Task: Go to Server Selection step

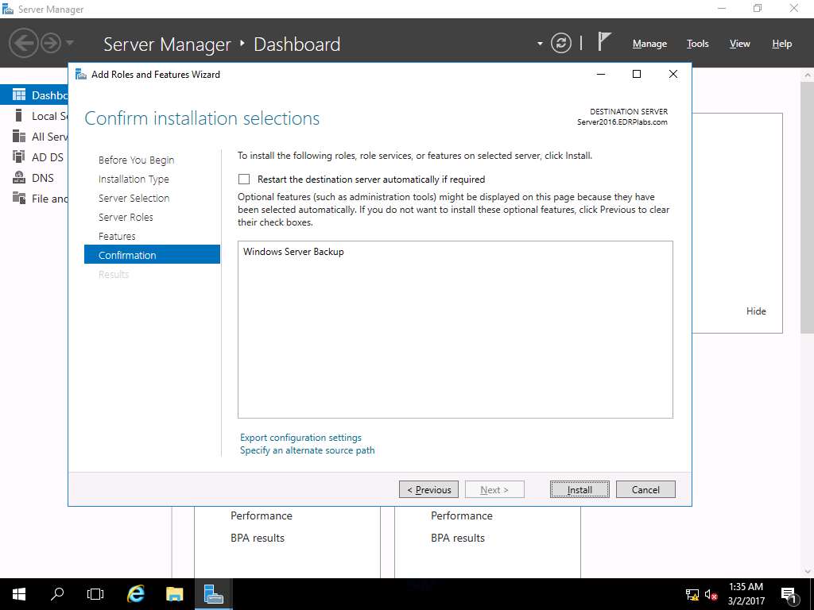Action: (x=134, y=198)
